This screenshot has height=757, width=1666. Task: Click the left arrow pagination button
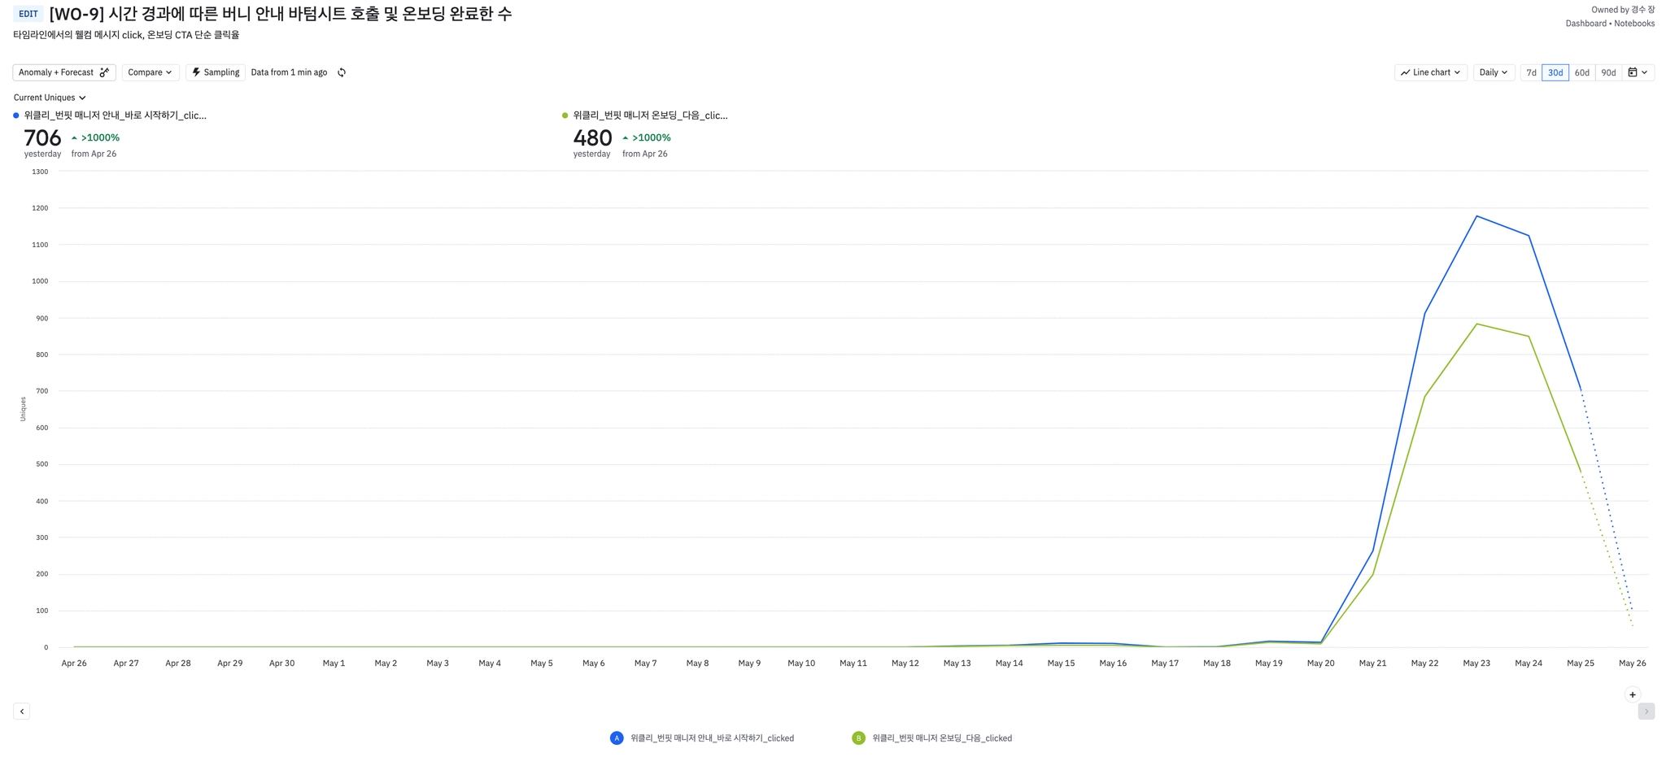click(x=22, y=711)
